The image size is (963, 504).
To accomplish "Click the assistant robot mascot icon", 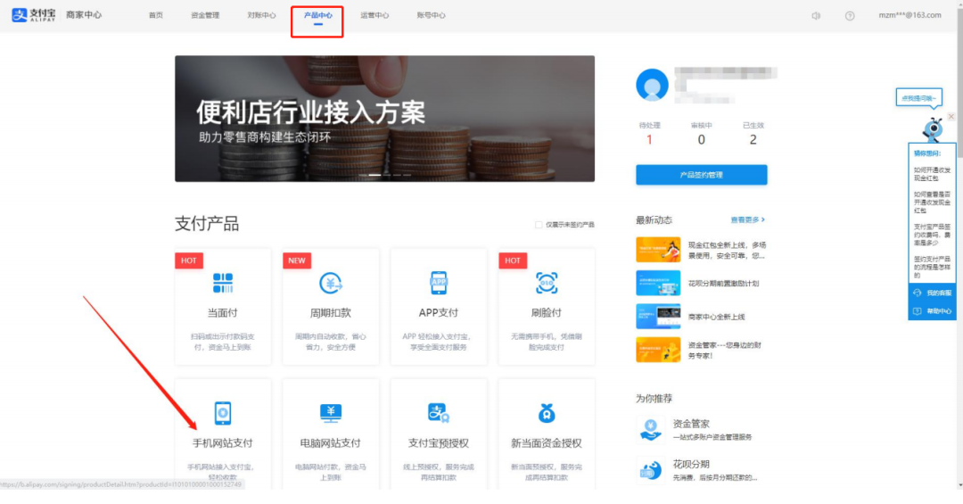I will click(933, 129).
